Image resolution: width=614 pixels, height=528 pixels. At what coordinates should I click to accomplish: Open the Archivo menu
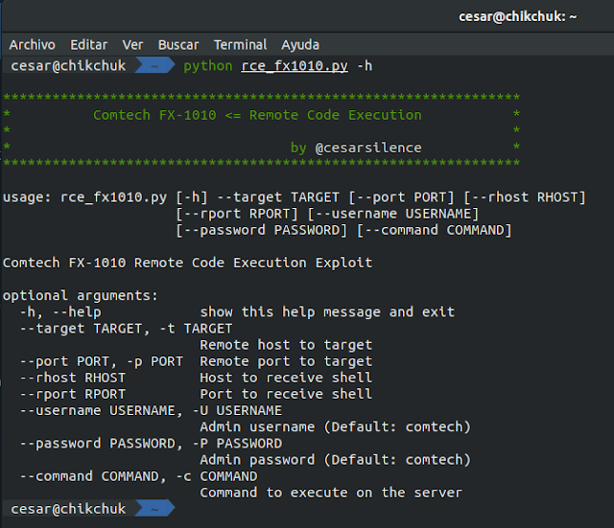coord(32,45)
